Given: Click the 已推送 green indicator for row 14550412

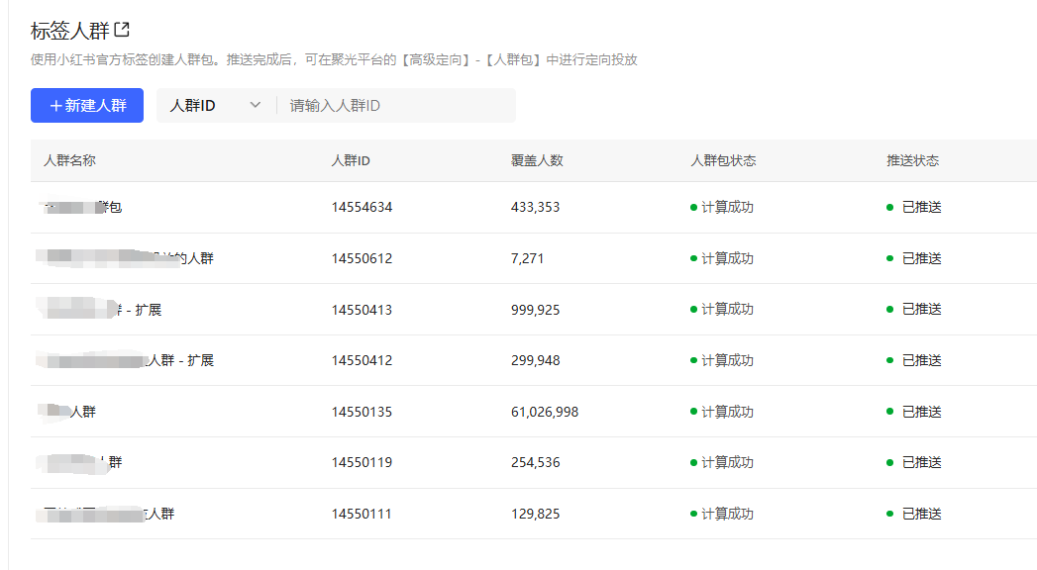Looking at the screenshot, I should (x=891, y=360).
